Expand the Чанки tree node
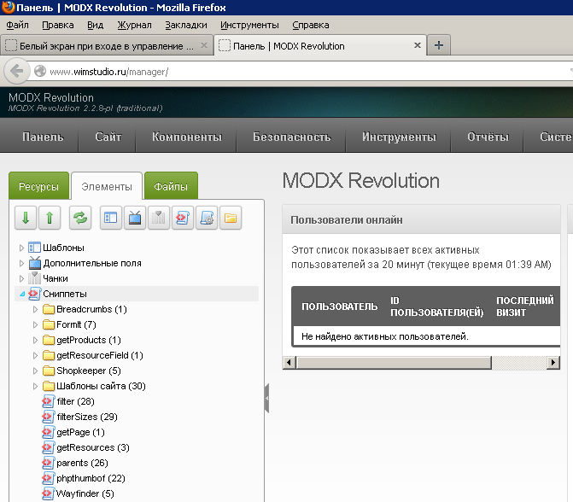The width and height of the screenshot is (573, 502). pos(21,278)
